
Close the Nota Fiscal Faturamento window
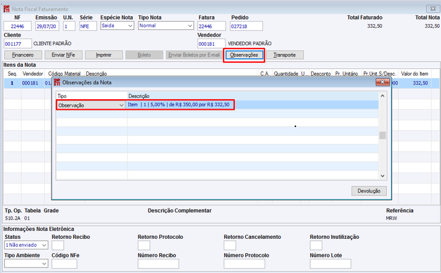click(x=433, y=9)
